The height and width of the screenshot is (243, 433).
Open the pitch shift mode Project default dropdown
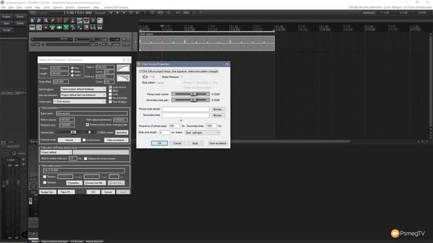point(56,152)
